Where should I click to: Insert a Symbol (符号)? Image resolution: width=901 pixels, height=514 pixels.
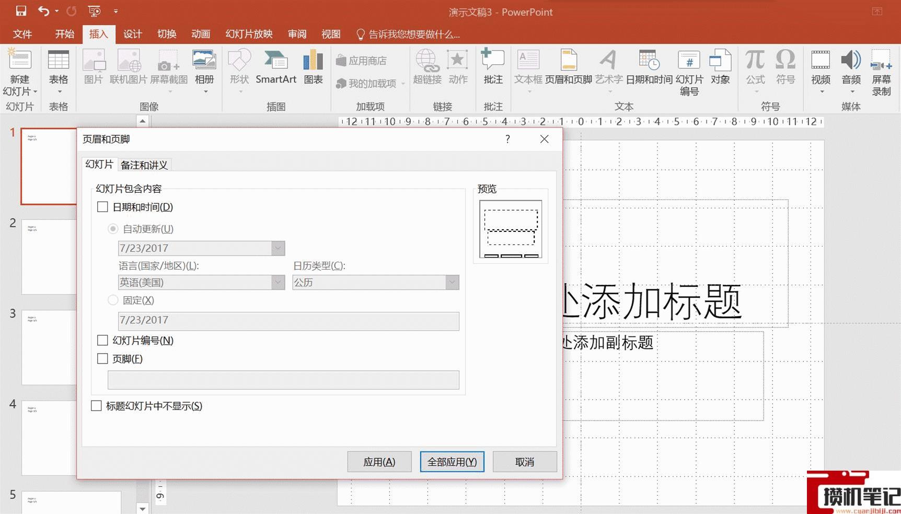[786, 67]
